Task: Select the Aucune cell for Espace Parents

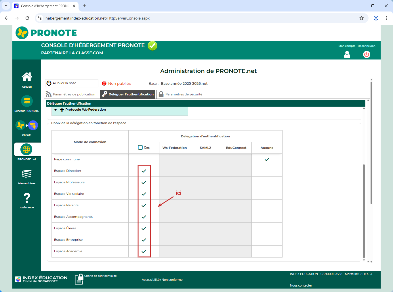Action: click(x=267, y=205)
